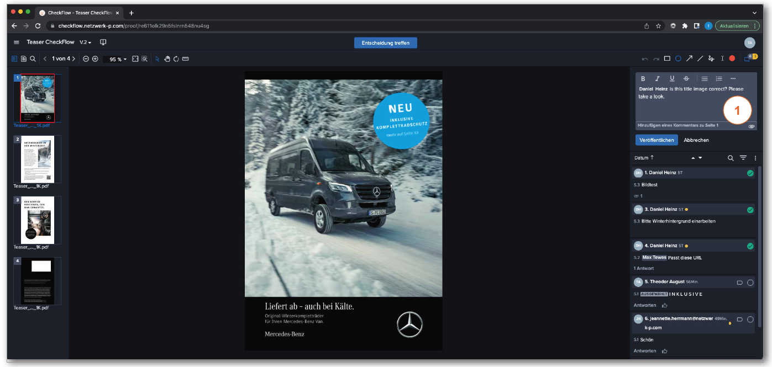This screenshot has height=367, width=772.
Task: Change Datum sort order
Action: [644, 158]
